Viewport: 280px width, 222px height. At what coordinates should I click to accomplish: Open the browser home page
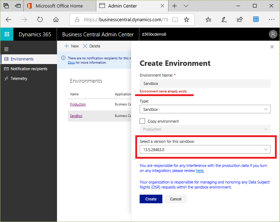56,19
